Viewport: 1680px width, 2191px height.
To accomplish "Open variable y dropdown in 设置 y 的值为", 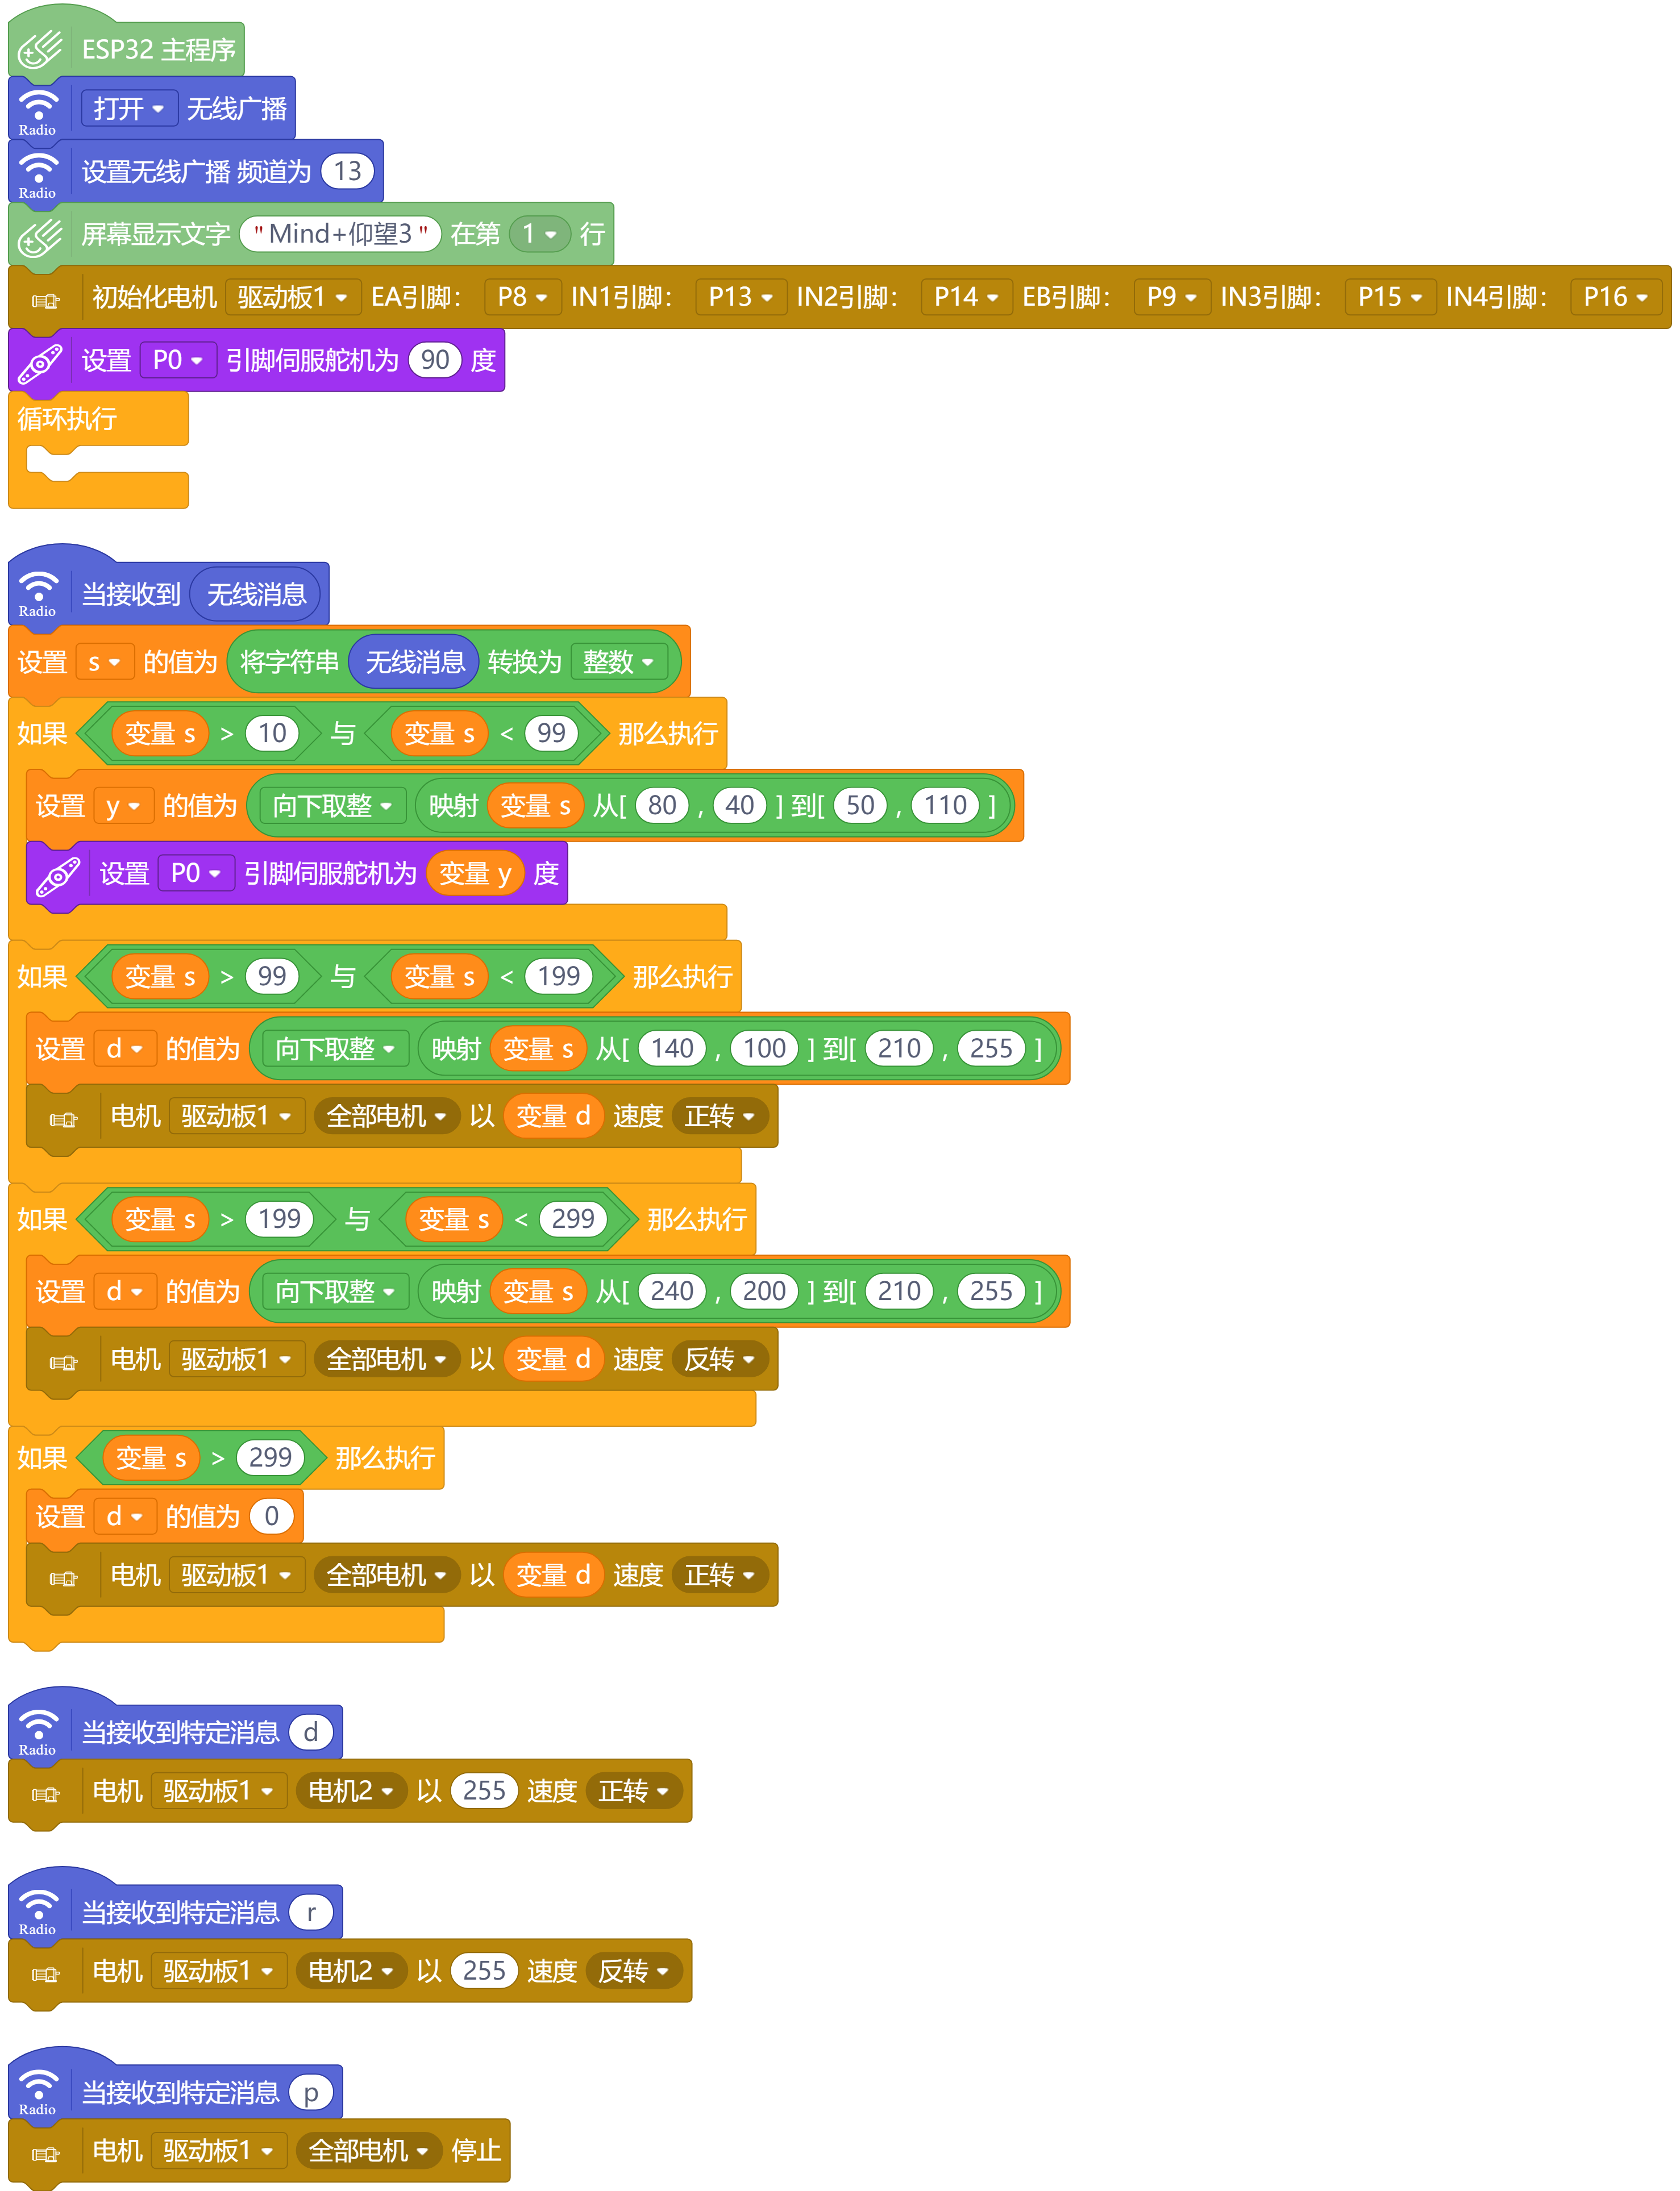I will tap(123, 806).
